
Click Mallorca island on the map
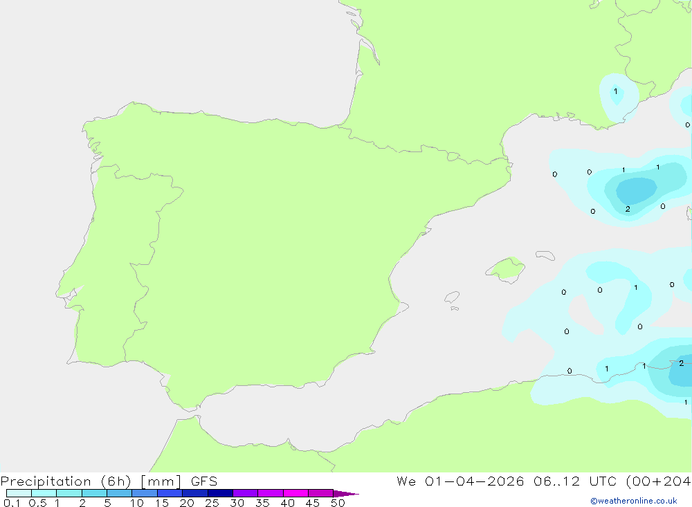(x=506, y=269)
